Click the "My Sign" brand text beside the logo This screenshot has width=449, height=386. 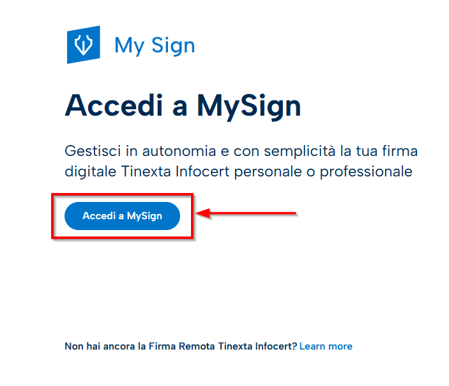pos(155,45)
